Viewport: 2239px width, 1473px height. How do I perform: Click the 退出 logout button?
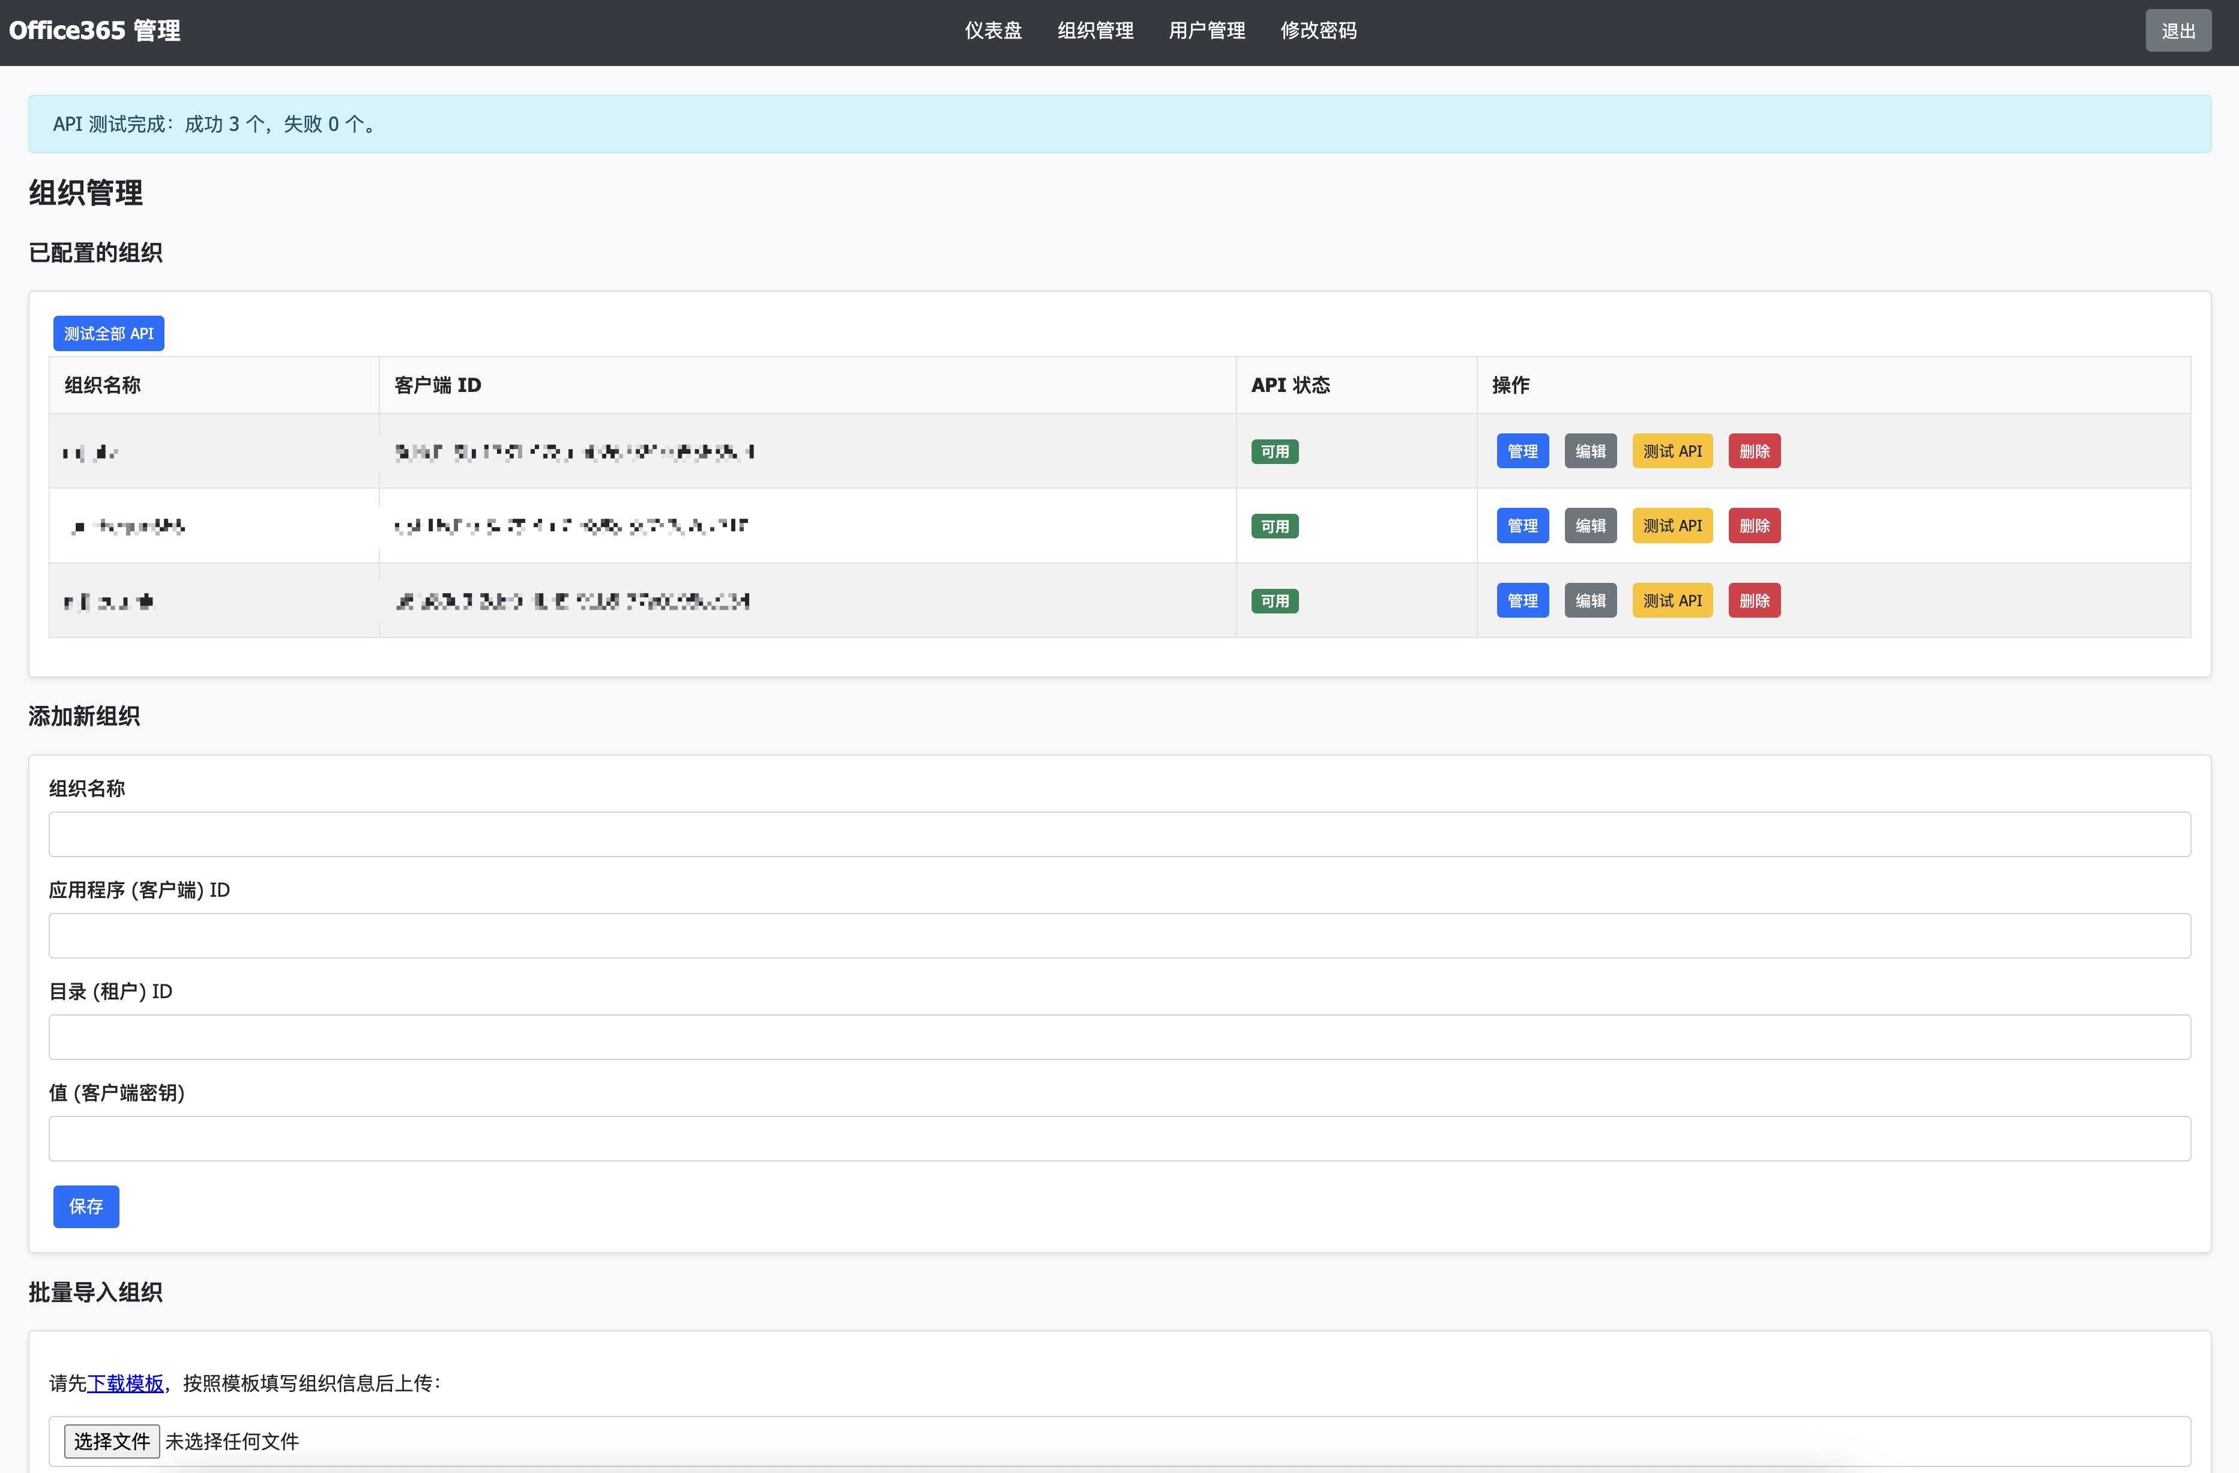[2177, 31]
